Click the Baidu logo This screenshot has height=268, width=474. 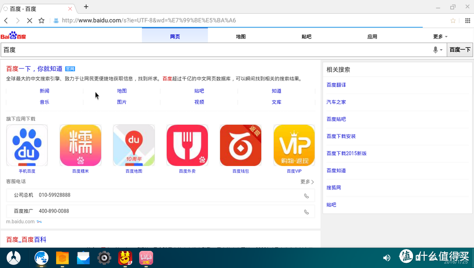(13, 36)
